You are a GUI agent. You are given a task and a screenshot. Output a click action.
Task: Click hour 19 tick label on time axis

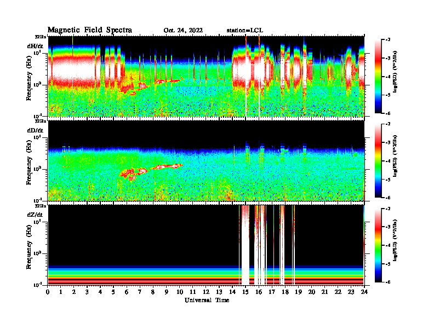pyautogui.click(x=298, y=292)
